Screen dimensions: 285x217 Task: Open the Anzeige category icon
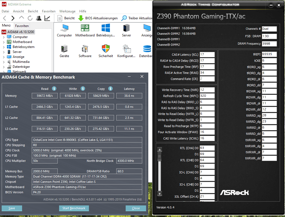tap(147, 31)
